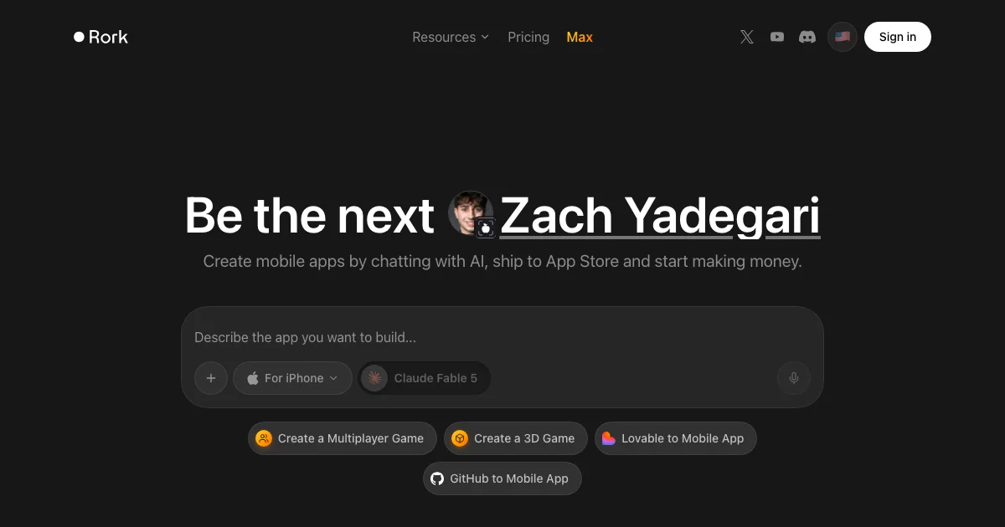Click the Rork logo
This screenshot has height=527, width=1005.
tap(100, 37)
